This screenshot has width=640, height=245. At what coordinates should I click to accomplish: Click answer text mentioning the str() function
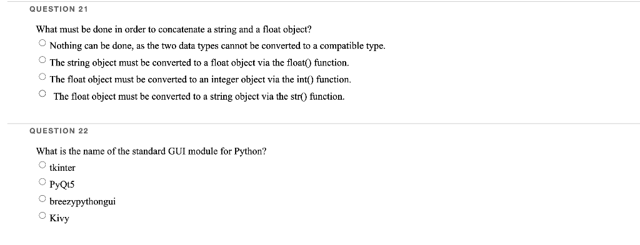coord(199,97)
